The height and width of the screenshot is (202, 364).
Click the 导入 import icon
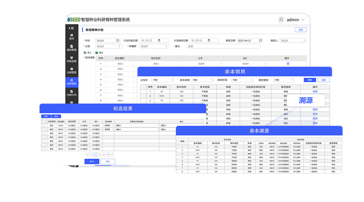pos(85,53)
